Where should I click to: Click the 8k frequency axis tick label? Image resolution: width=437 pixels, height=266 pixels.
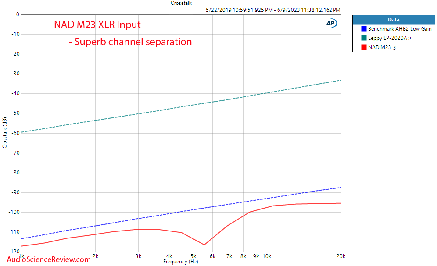coord(244,256)
